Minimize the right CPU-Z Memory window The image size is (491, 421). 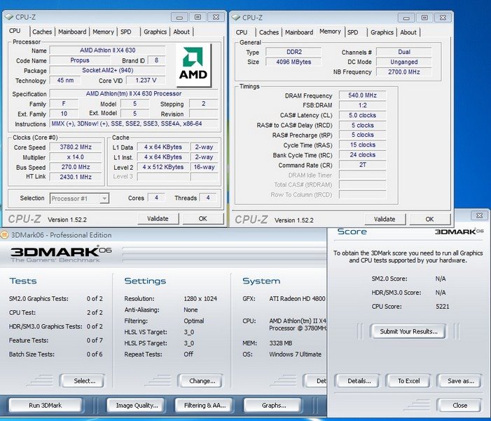pos(406,18)
